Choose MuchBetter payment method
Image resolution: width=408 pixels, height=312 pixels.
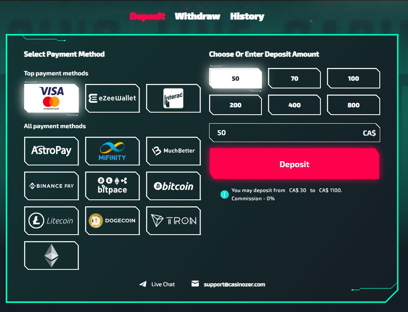click(173, 151)
